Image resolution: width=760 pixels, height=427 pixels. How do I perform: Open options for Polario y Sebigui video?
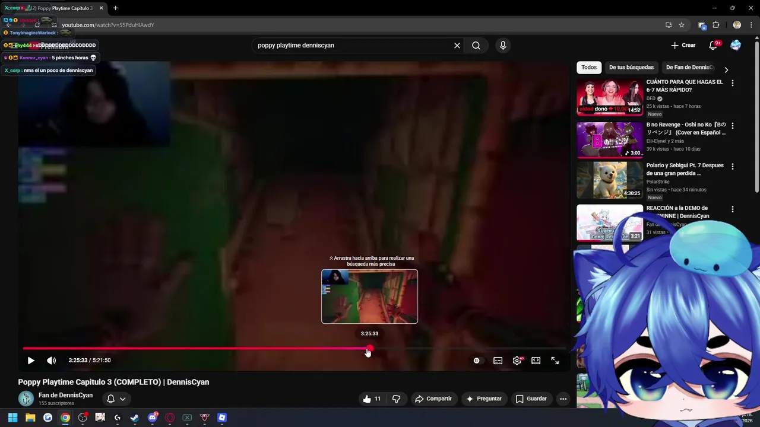733,167
